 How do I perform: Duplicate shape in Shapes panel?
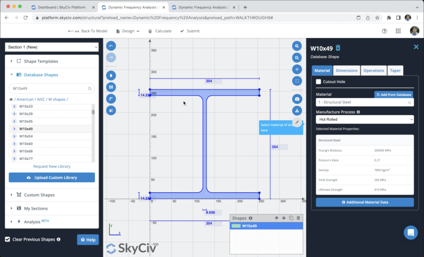coord(291,218)
